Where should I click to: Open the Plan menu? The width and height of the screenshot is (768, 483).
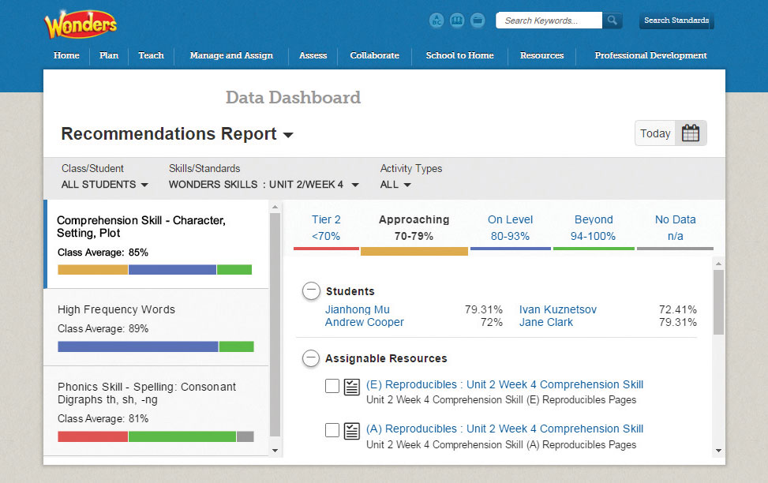point(109,55)
